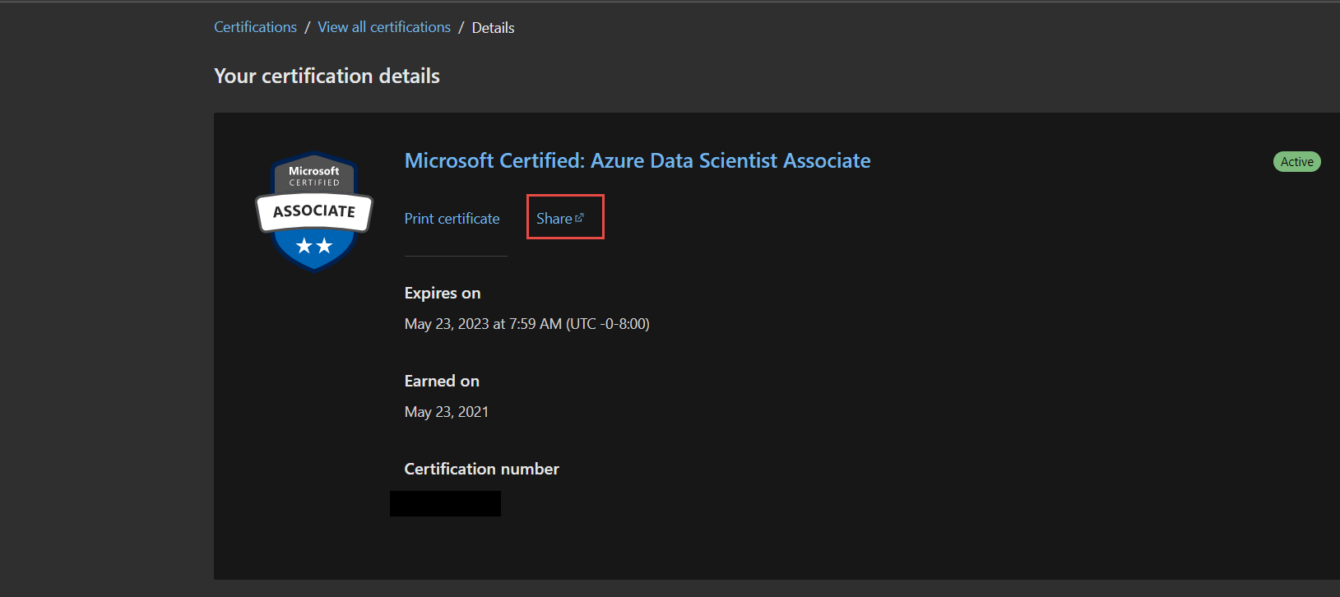Viewport: 1340px width, 597px height.
Task: Click the Microsoft Certified Associate badge
Action: (x=314, y=211)
